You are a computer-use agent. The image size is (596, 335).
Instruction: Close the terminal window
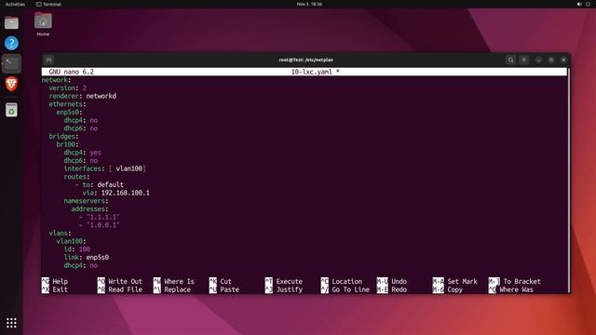click(x=563, y=60)
